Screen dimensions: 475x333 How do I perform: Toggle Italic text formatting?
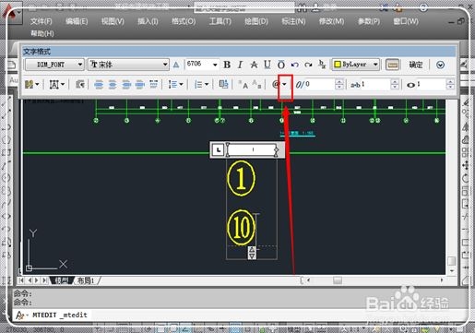[x=240, y=65]
